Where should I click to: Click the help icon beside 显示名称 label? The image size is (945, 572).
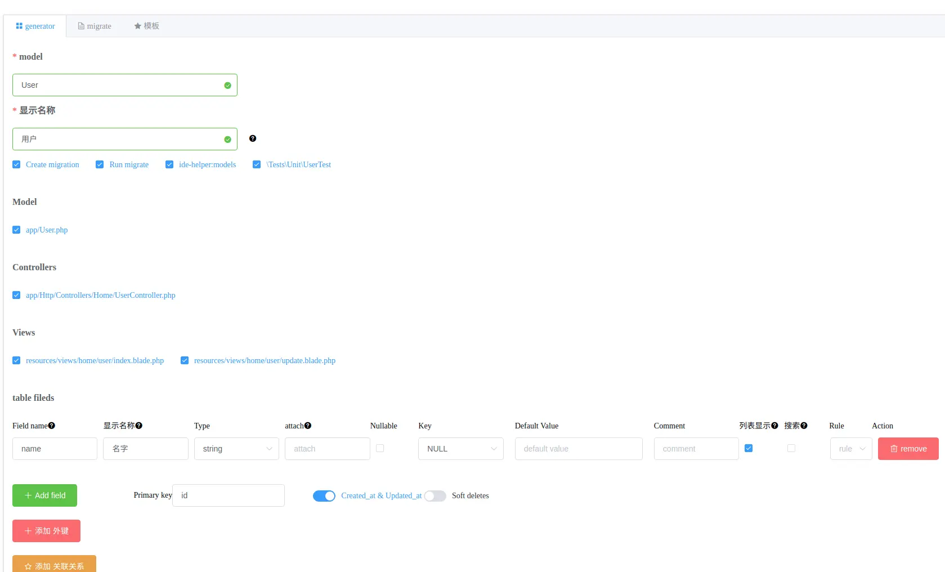click(x=253, y=138)
